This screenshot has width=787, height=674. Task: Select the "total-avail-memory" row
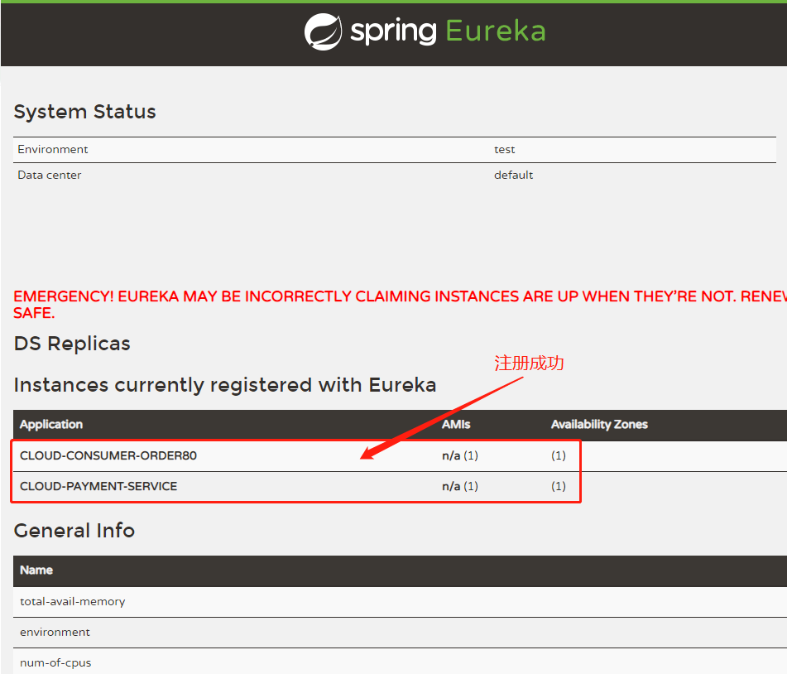pyautogui.click(x=400, y=602)
